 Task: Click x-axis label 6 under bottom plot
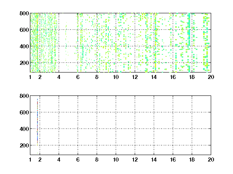78,159
